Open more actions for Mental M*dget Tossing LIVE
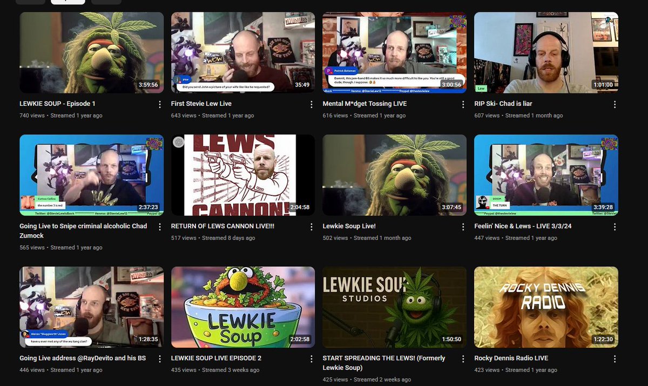 (463, 104)
